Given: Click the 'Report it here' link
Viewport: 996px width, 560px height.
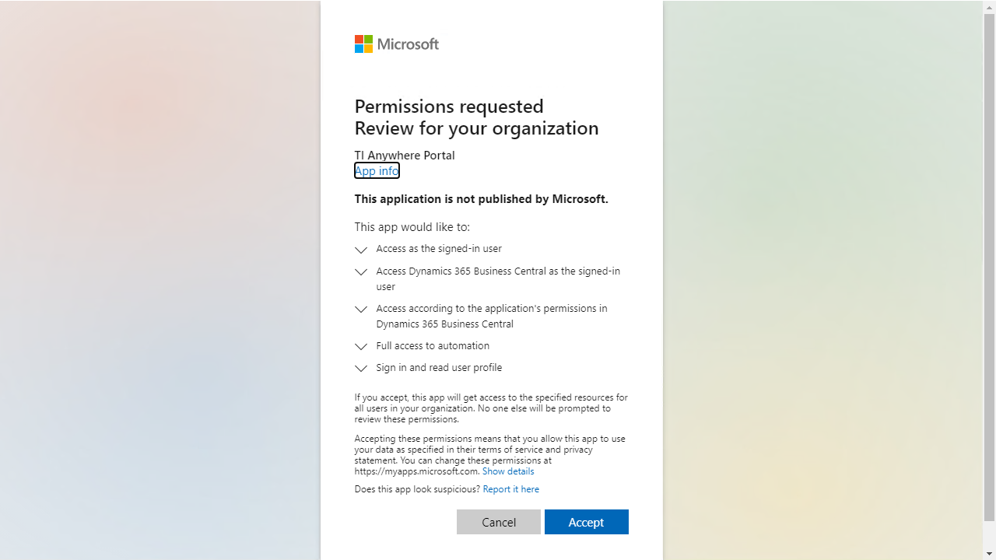Looking at the screenshot, I should tap(510, 489).
